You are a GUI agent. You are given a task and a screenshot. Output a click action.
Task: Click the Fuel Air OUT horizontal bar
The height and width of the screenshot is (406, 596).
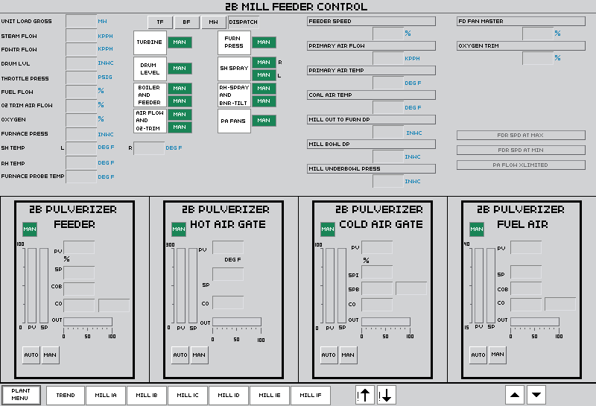[x=534, y=322]
